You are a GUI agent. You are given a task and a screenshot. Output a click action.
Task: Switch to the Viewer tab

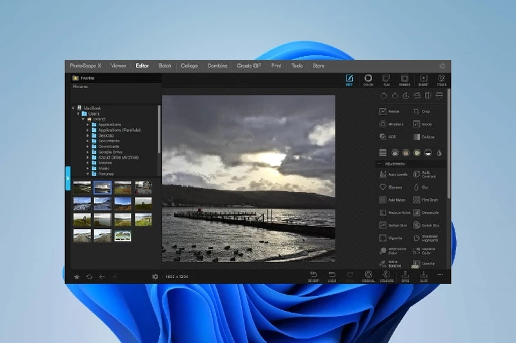119,66
